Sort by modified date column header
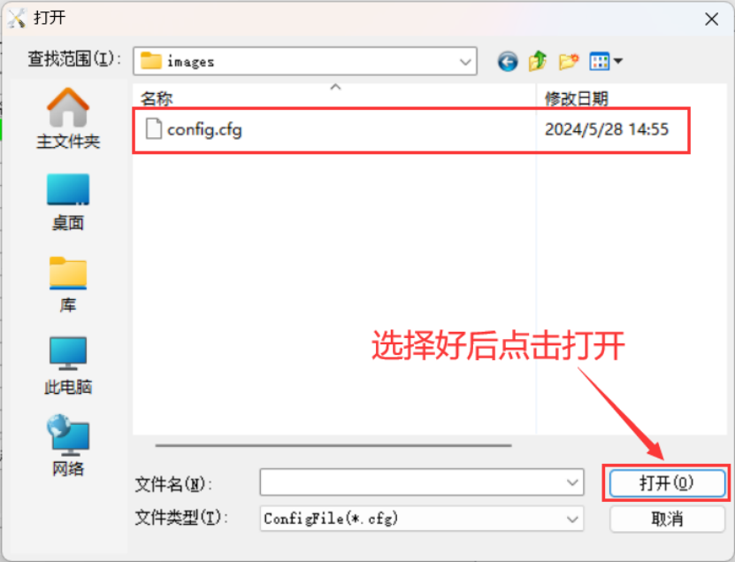 click(x=631, y=98)
